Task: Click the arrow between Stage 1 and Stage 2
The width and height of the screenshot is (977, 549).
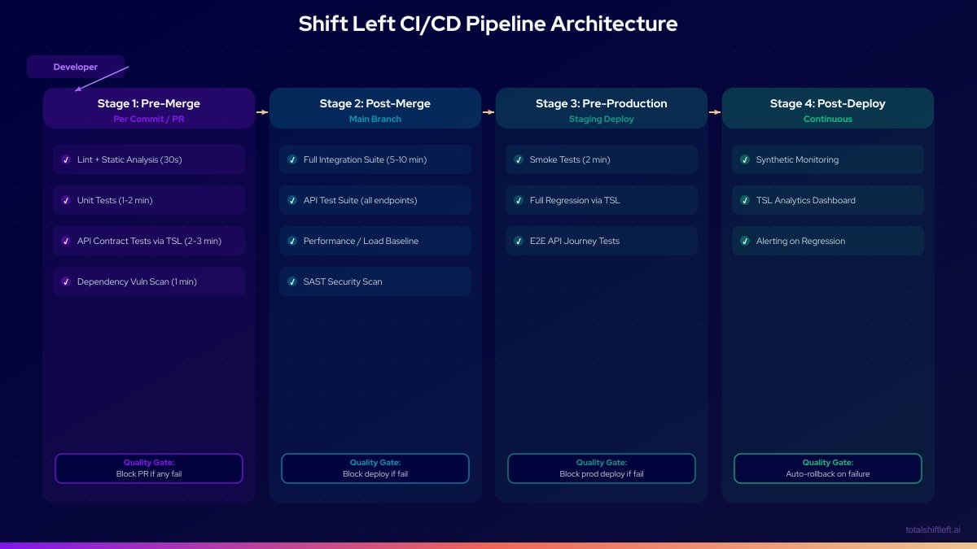Action: 262,111
